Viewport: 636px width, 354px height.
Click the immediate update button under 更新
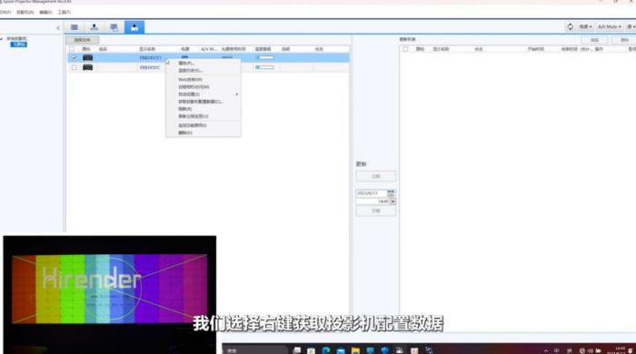point(376,176)
